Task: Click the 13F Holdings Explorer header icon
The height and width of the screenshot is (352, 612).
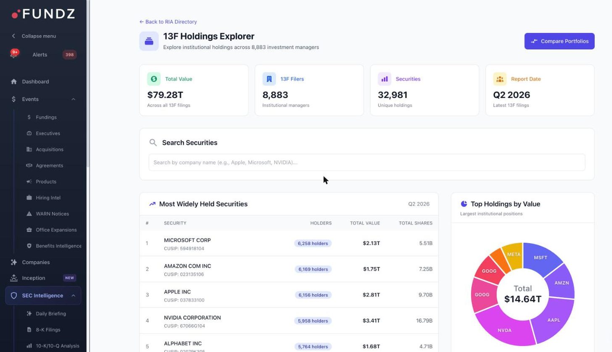Action: point(149,41)
